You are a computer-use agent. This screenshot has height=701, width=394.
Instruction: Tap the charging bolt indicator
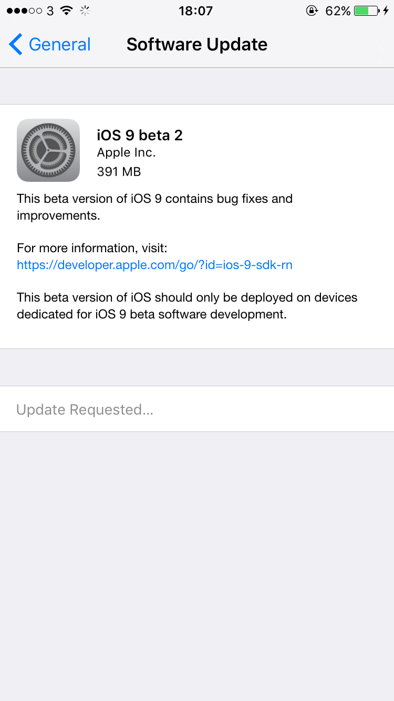click(386, 11)
